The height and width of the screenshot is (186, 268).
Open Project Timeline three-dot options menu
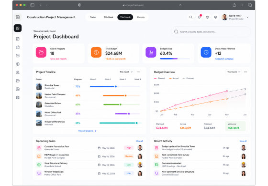[138, 72]
